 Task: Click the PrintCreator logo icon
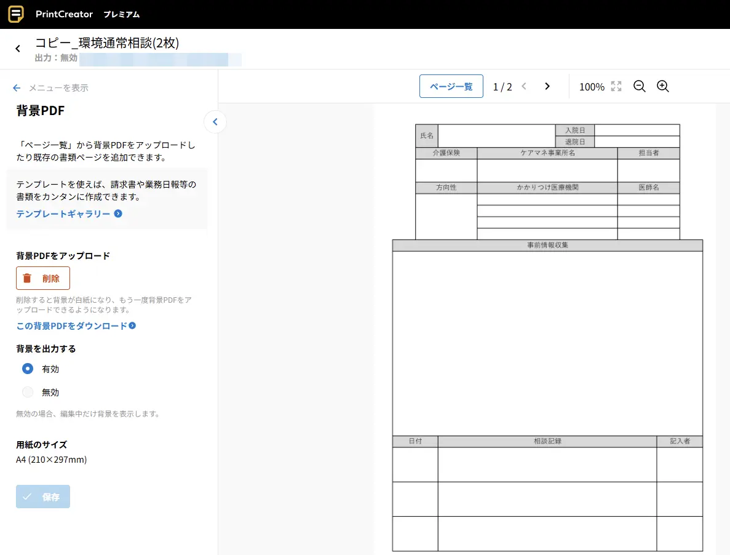coord(16,14)
